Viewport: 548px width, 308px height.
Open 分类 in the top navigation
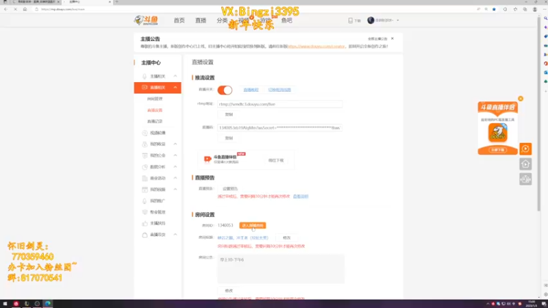(x=222, y=21)
